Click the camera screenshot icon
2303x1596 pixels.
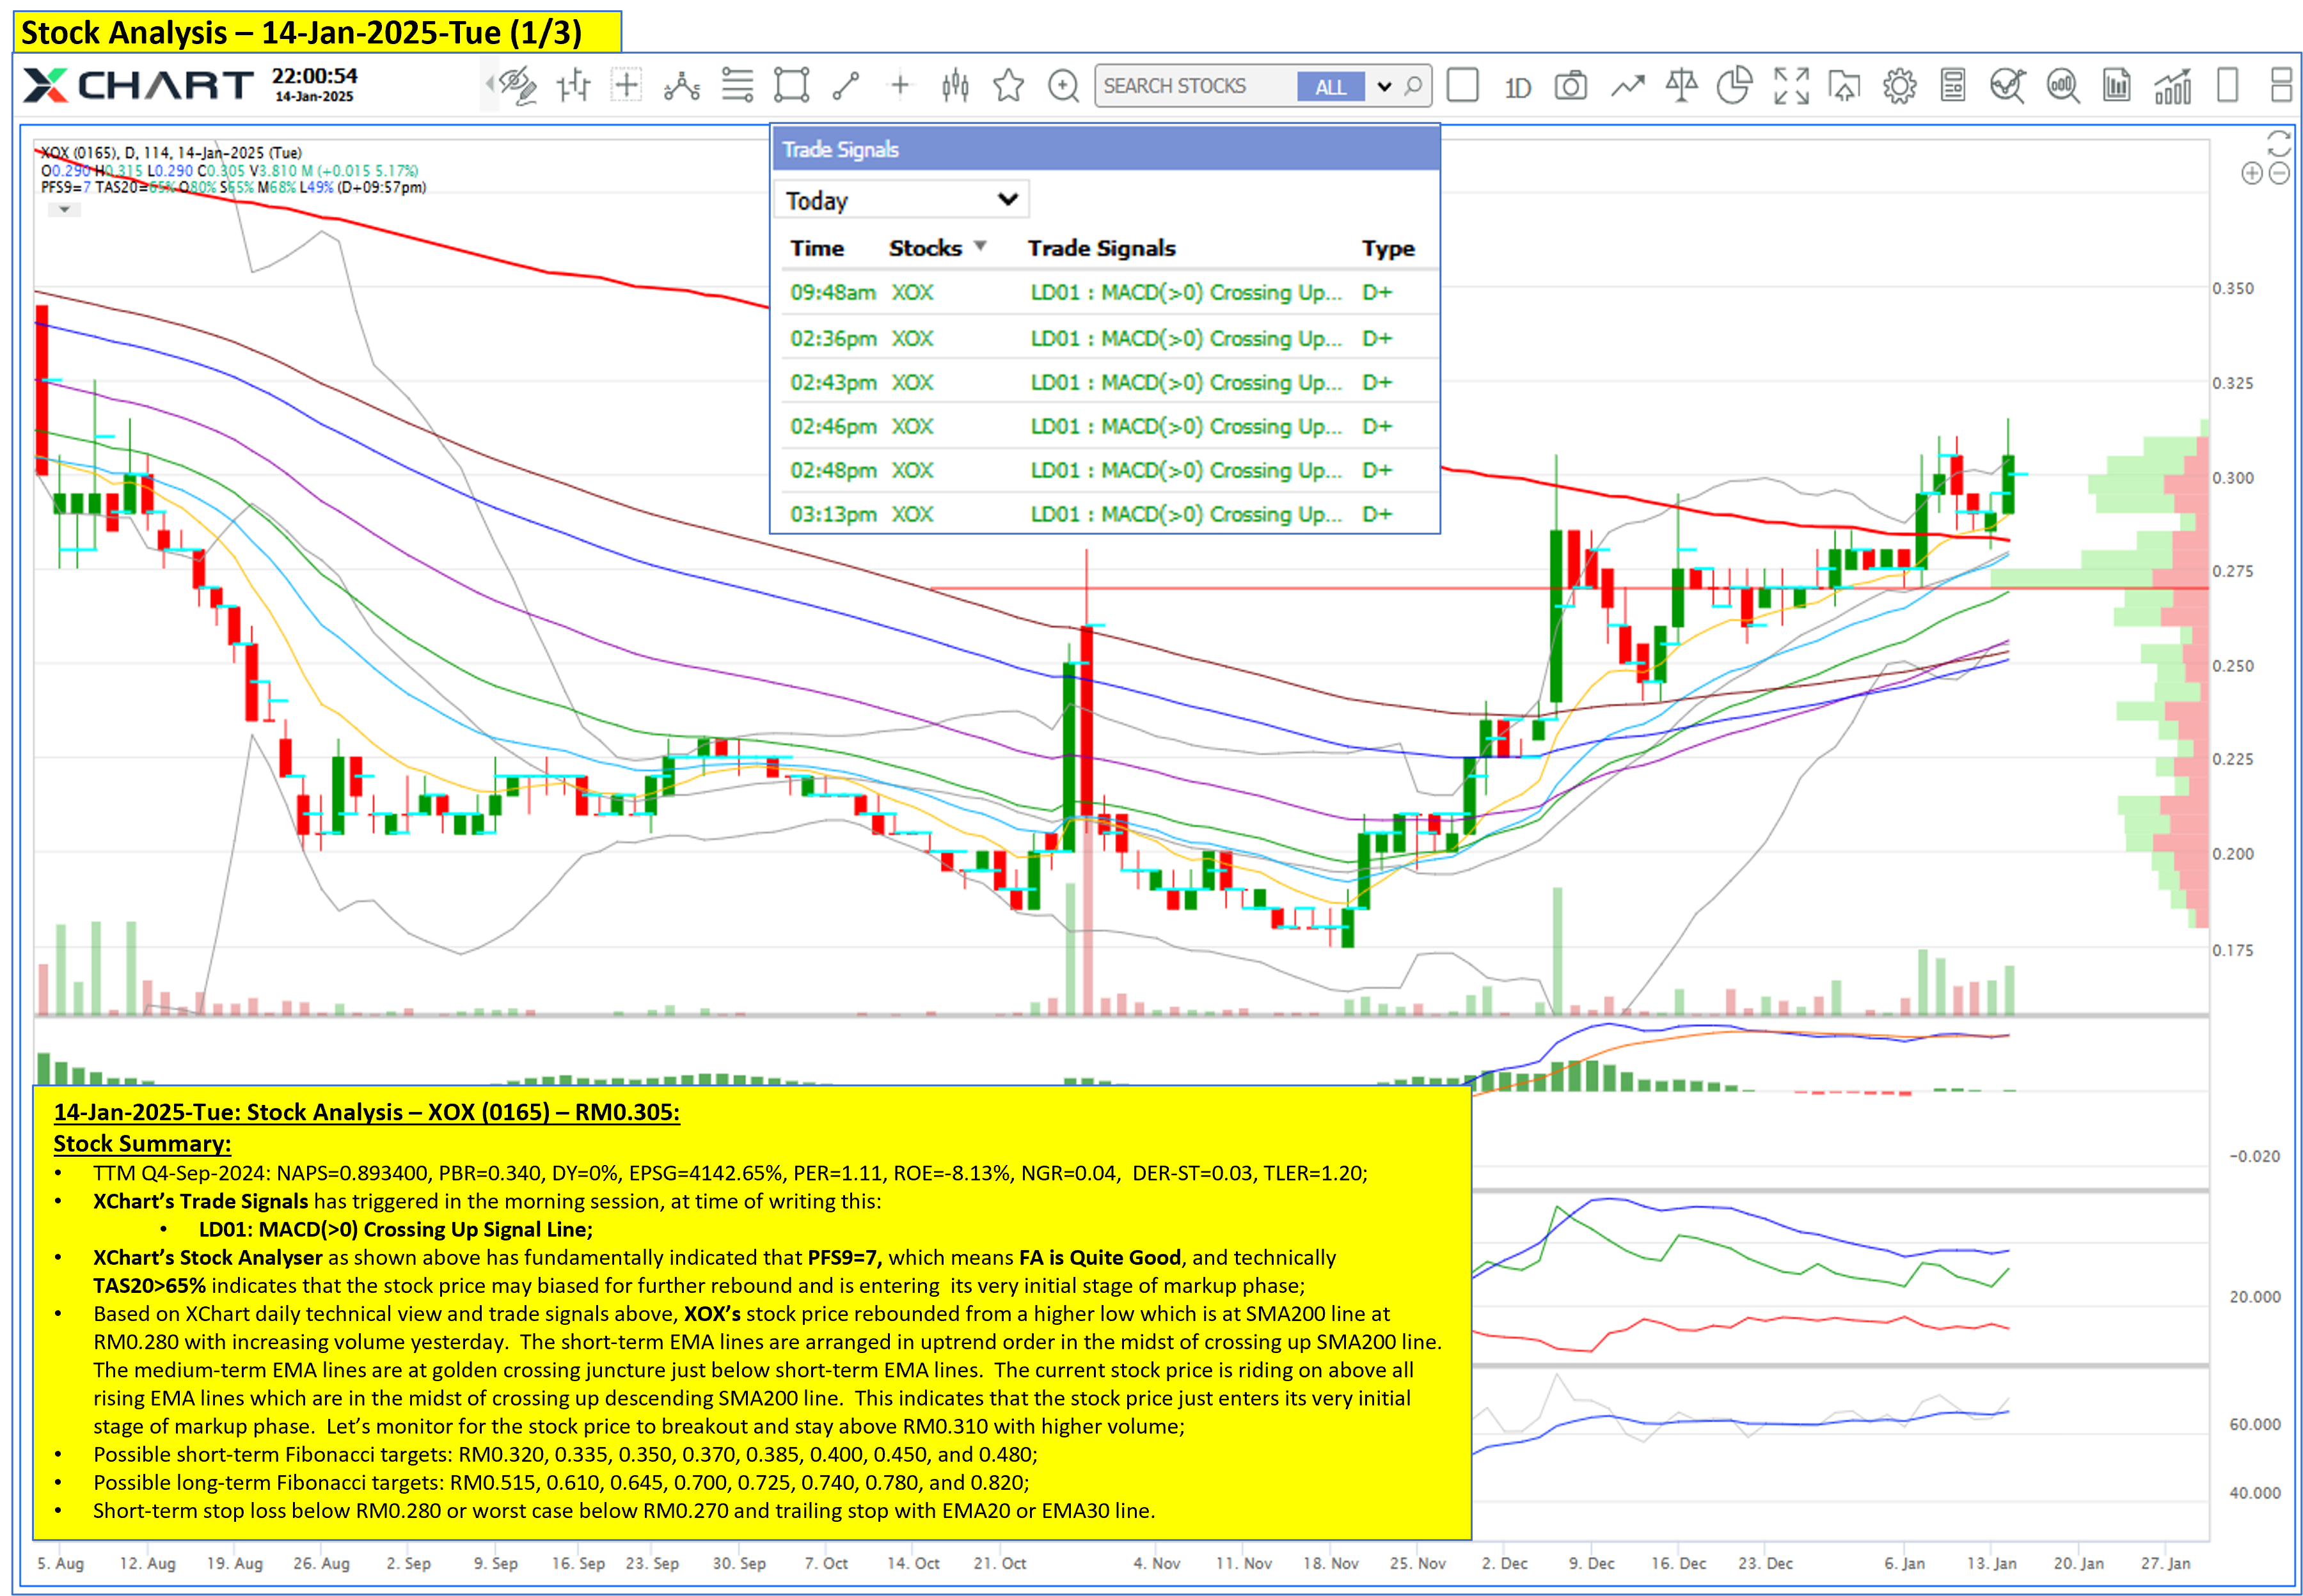click(1570, 86)
